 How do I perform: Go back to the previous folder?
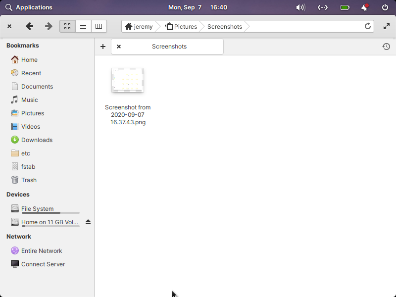[29, 26]
